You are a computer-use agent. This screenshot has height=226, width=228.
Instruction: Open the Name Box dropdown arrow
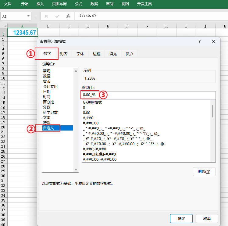(x=29, y=16)
